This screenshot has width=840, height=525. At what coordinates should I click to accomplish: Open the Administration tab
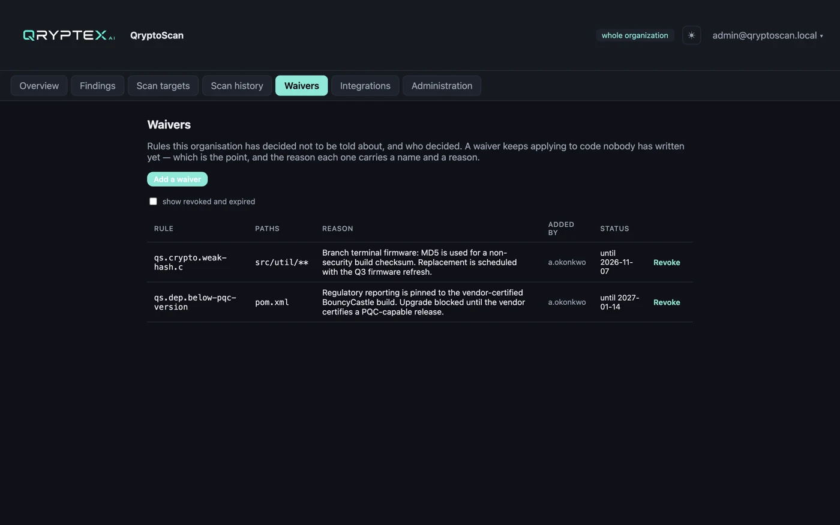(442, 86)
